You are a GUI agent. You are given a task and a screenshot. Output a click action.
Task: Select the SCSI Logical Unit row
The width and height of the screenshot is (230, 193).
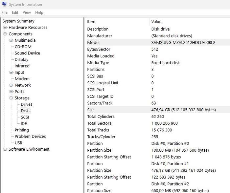coord(158,83)
